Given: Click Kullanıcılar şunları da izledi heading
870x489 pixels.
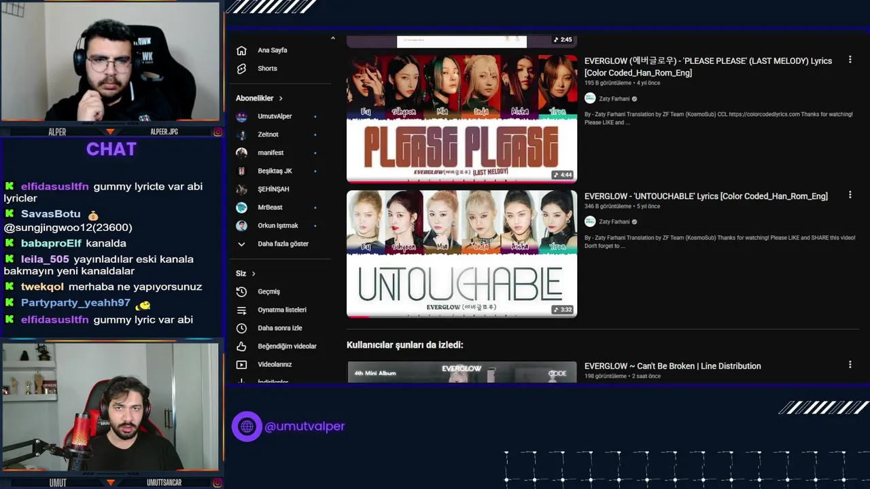Looking at the screenshot, I should click(x=405, y=345).
